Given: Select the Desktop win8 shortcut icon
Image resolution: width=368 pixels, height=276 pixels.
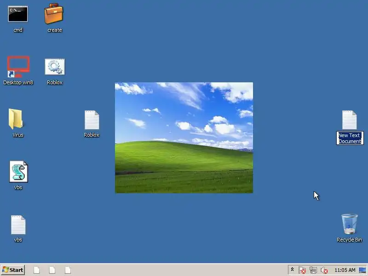Looking at the screenshot, I should point(18,67).
